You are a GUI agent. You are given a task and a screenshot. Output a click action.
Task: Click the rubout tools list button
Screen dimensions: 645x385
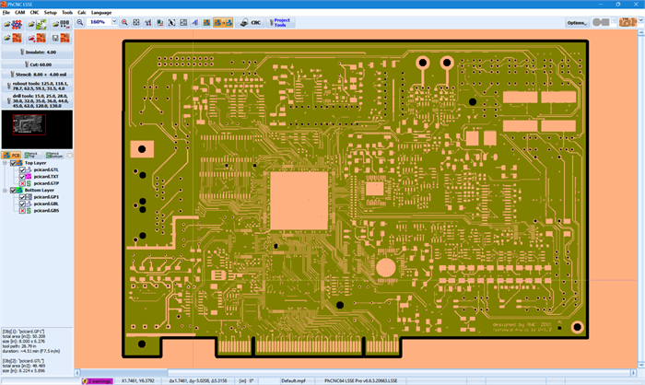[37, 86]
